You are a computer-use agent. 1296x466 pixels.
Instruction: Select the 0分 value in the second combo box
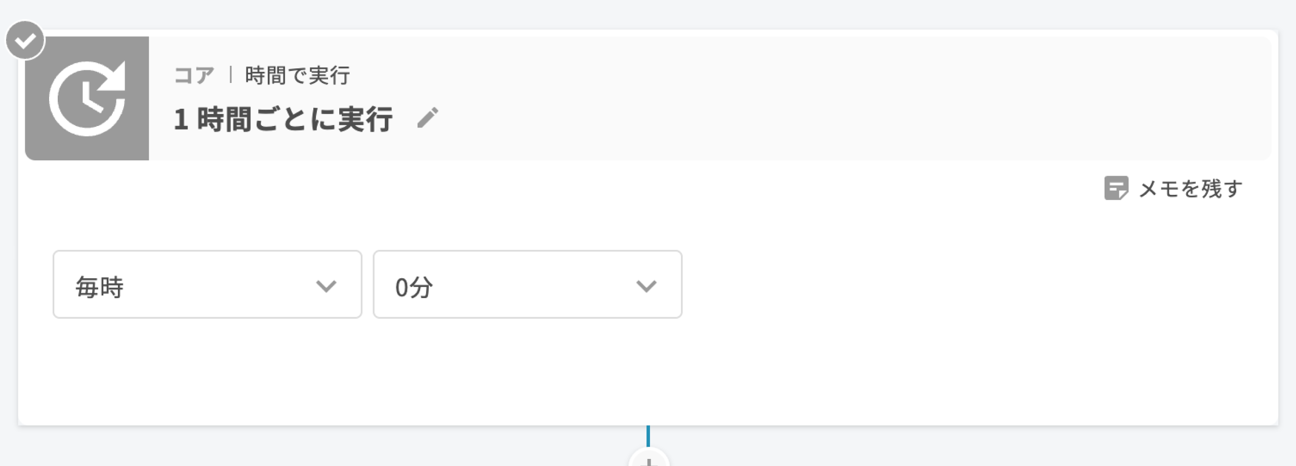[x=414, y=287]
